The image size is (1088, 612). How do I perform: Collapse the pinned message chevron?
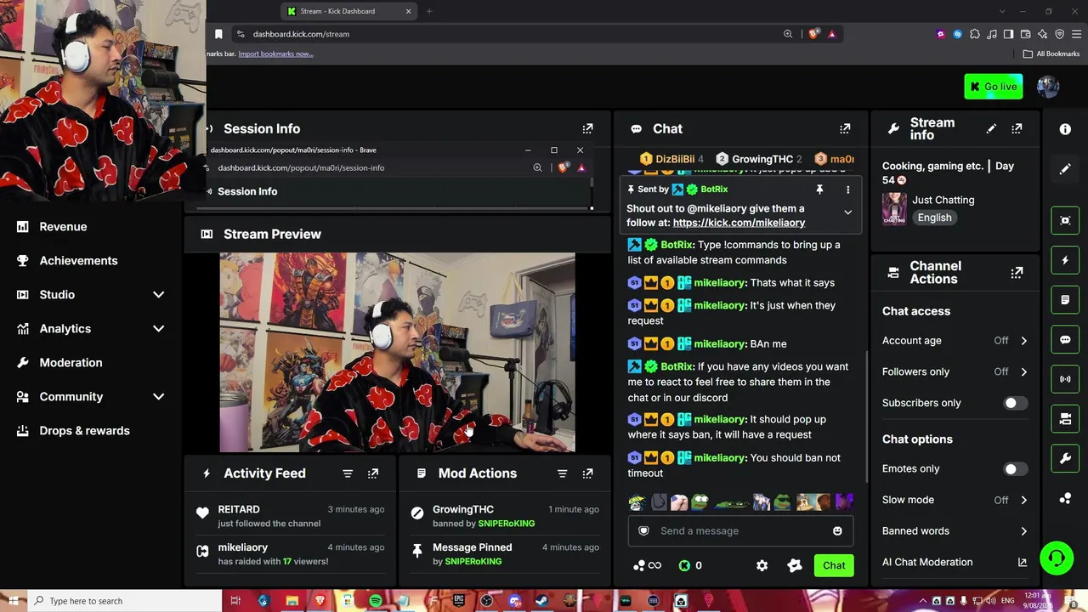(x=847, y=212)
